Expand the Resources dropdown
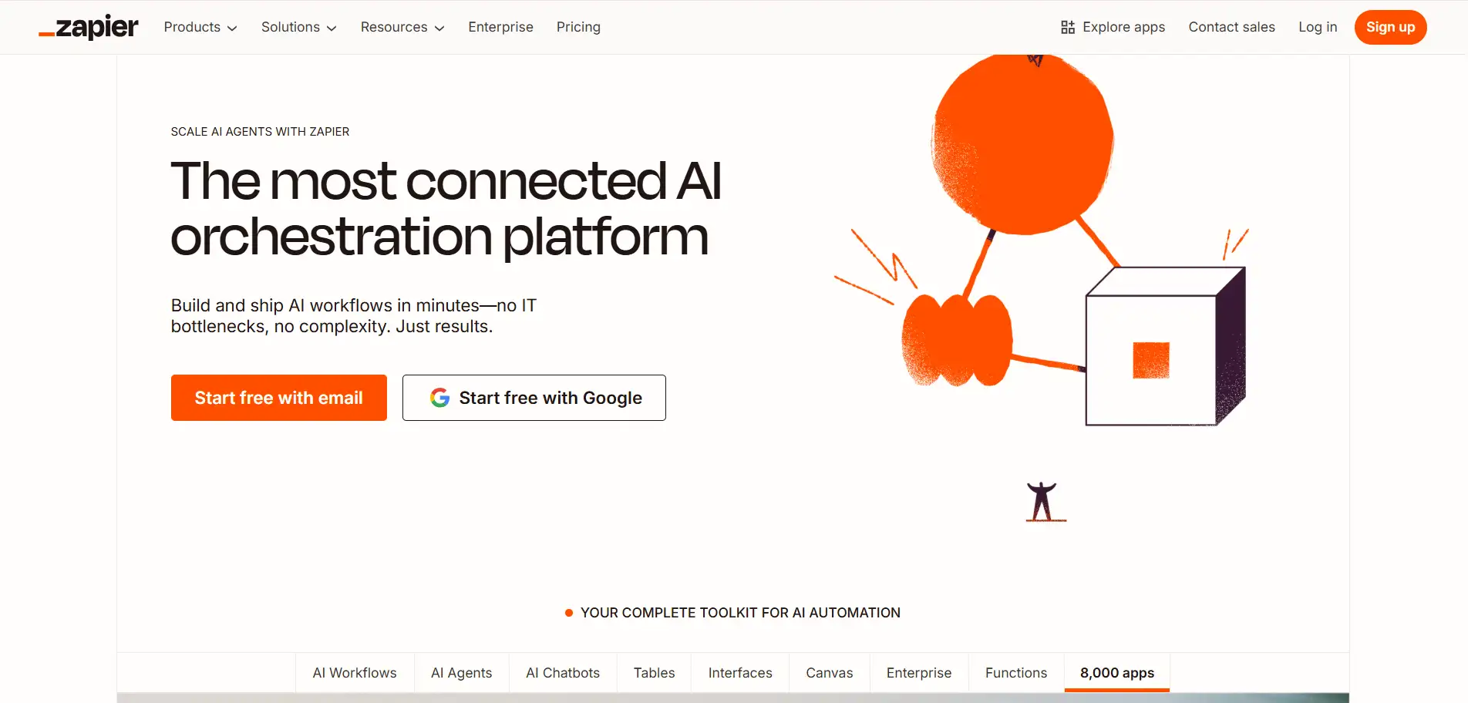 coord(402,27)
